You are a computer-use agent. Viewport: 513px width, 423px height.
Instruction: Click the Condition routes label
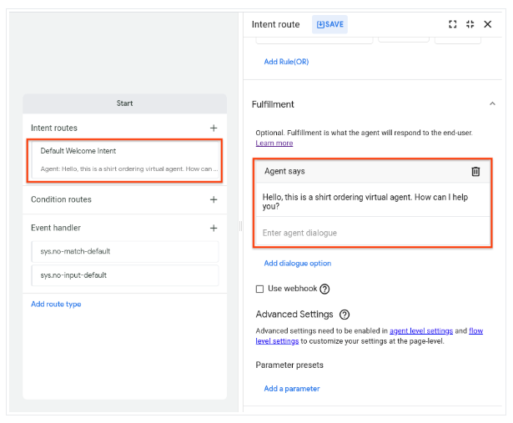[x=61, y=199]
